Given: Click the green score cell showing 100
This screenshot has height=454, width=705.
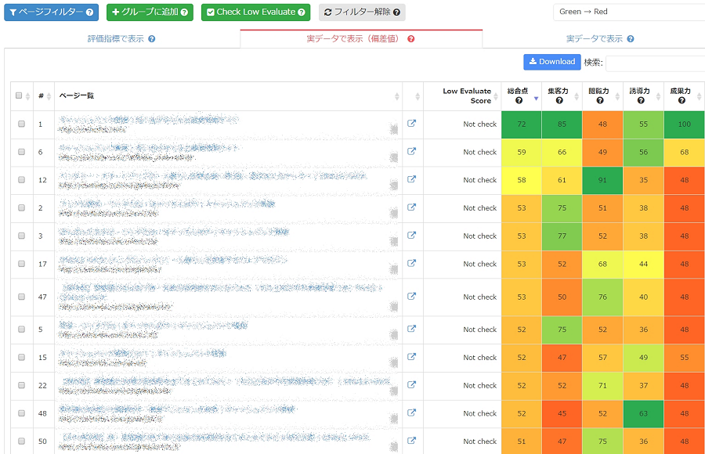Looking at the screenshot, I should pos(684,124).
